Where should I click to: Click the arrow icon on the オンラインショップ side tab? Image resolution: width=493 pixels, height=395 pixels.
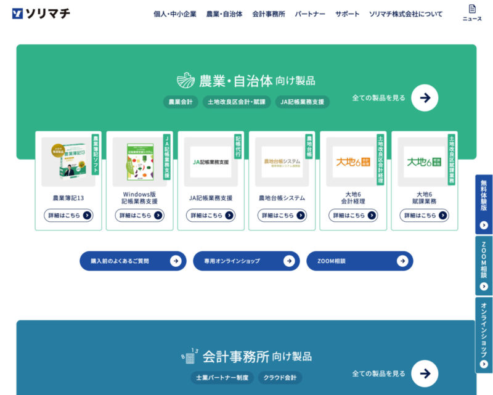pos(484,364)
